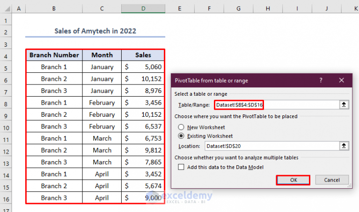The image size is (359, 212).
Task: Select column G header
Action: [238, 9]
